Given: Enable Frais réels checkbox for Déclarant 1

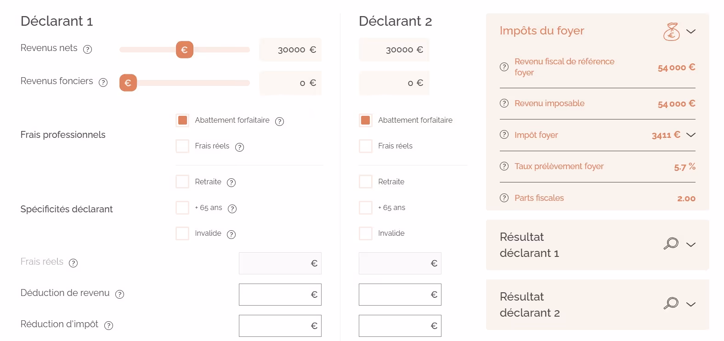Looking at the screenshot, I should 182,146.
